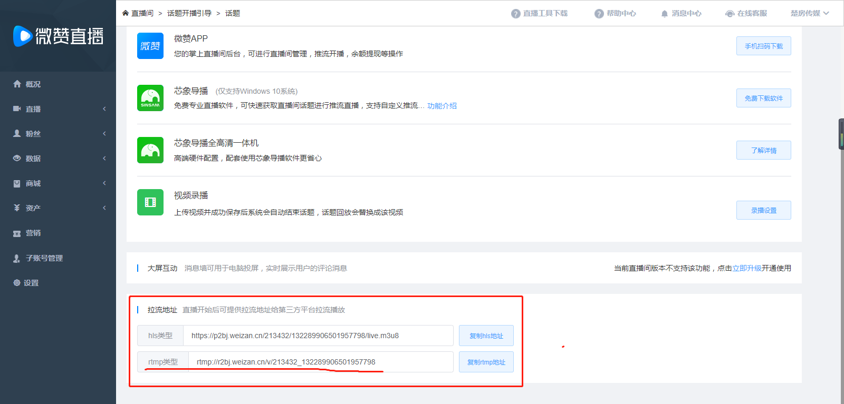The width and height of the screenshot is (844, 404).
Task: Click the yen icon beside 资产
Action: pyautogui.click(x=17, y=208)
